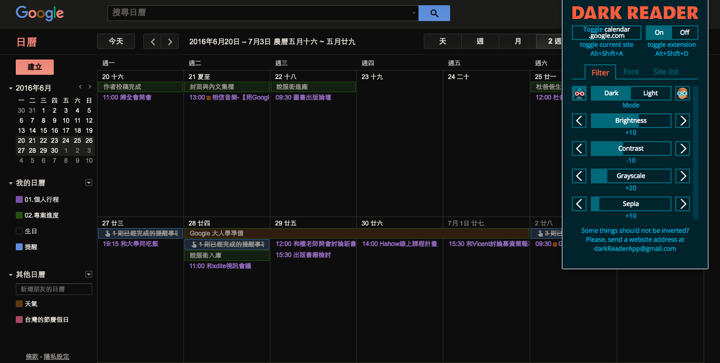Decrease Contrast with left arrow

[x=579, y=149]
